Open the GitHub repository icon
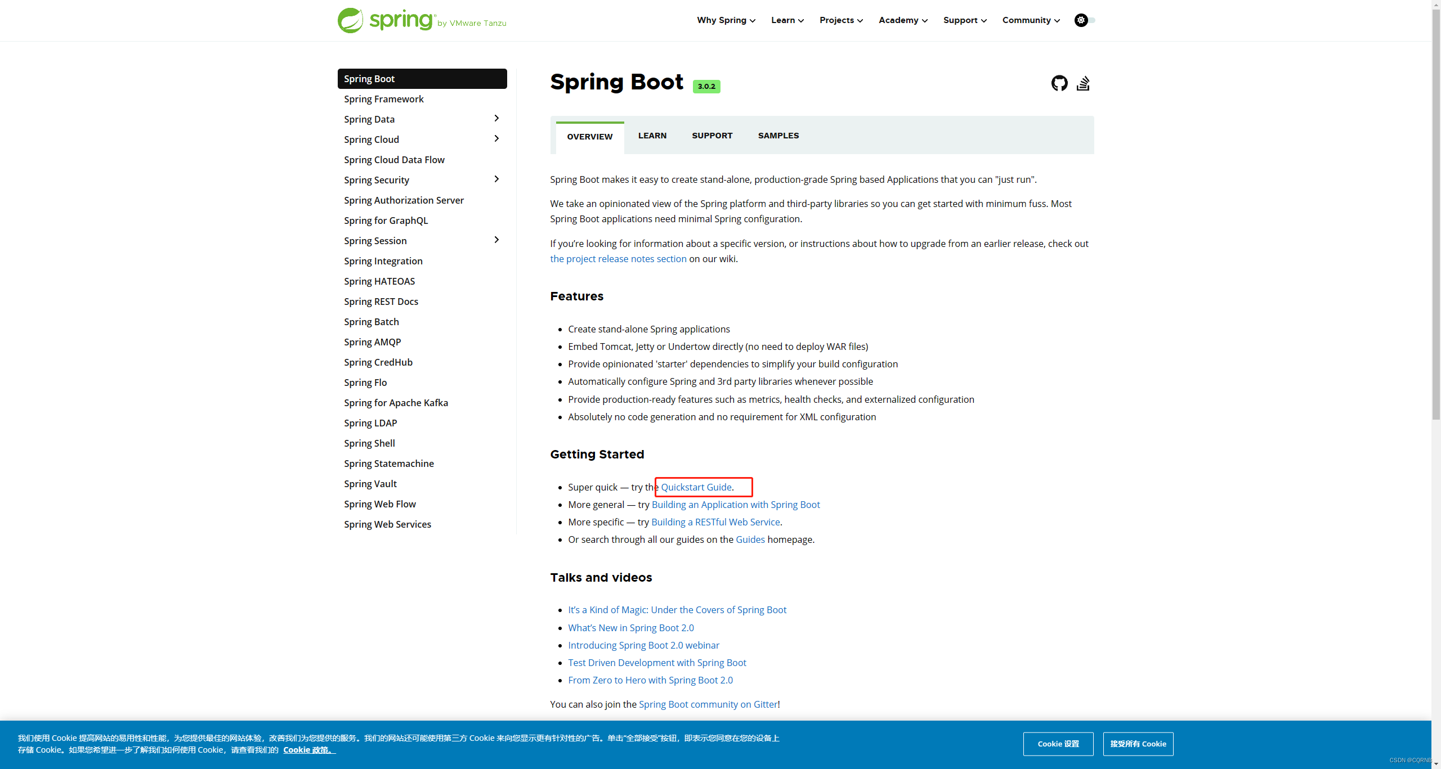 tap(1059, 83)
